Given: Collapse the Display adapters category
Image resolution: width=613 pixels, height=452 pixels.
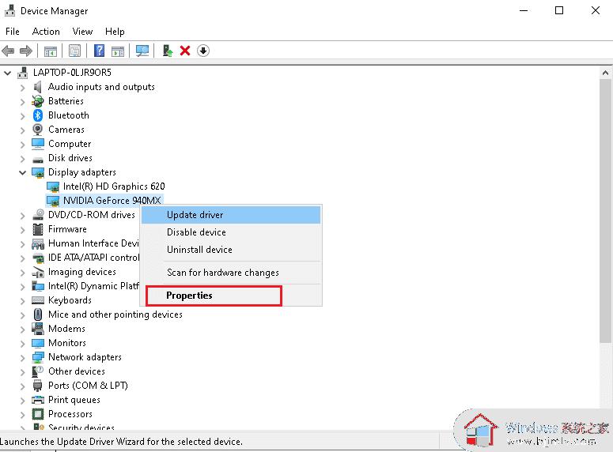Looking at the screenshot, I should pos(22,172).
